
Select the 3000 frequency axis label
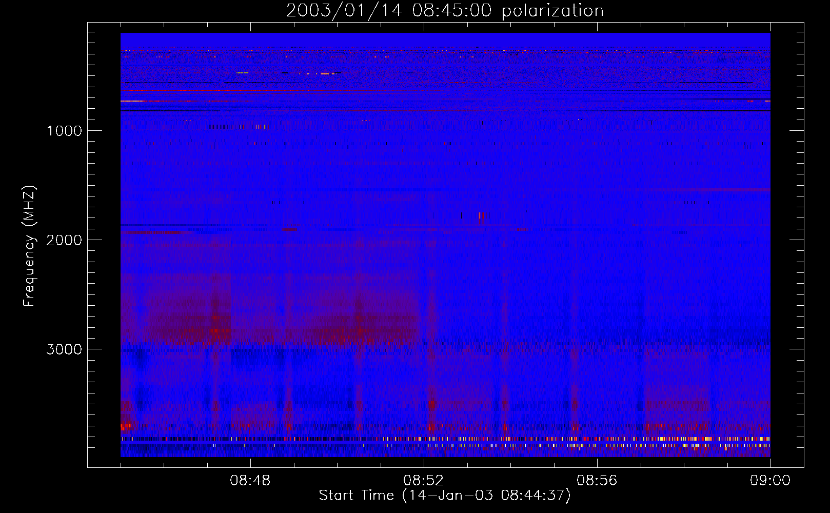click(x=64, y=349)
